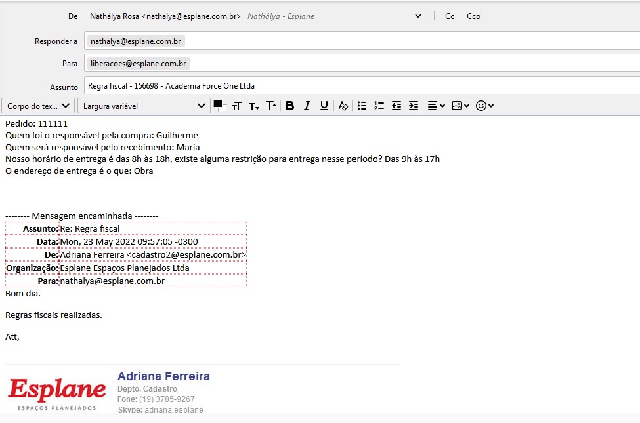Viewport: 640px width, 423px height.
Task: Open the text alignment dropdown
Action: pyautogui.click(x=436, y=106)
